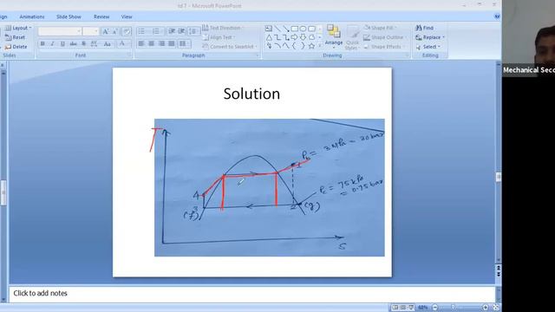The height and width of the screenshot is (312, 555).
Task: Select the Rectangle shape
Action: click(295, 29)
